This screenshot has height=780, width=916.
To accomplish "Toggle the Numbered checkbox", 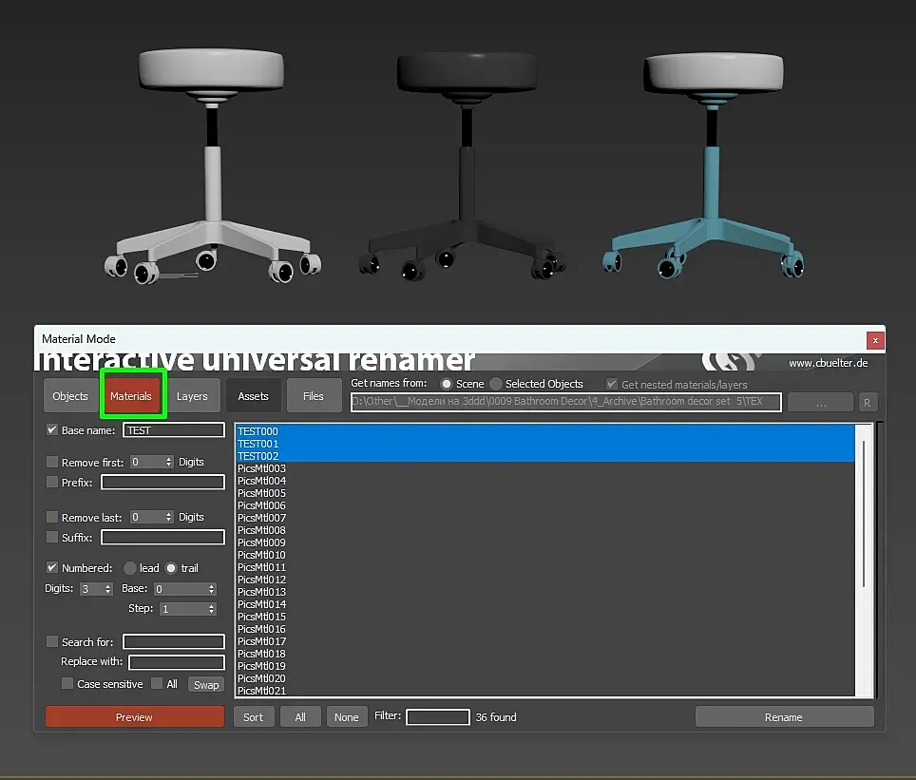I will pyautogui.click(x=52, y=567).
